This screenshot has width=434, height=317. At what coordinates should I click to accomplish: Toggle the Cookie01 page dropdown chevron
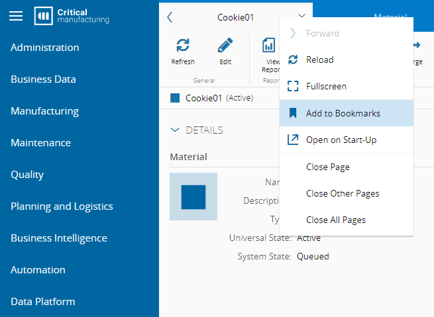pyautogui.click(x=302, y=17)
